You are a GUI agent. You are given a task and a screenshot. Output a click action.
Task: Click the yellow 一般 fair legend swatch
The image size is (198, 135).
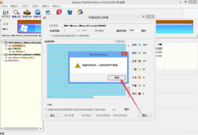(x=140, y=69)
